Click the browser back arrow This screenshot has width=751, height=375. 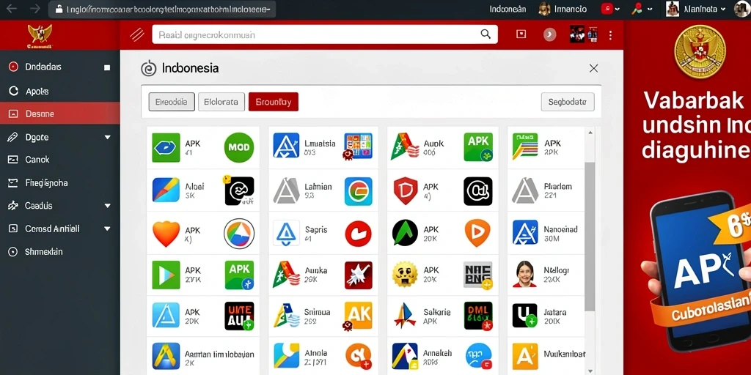(x=10, y=9)
